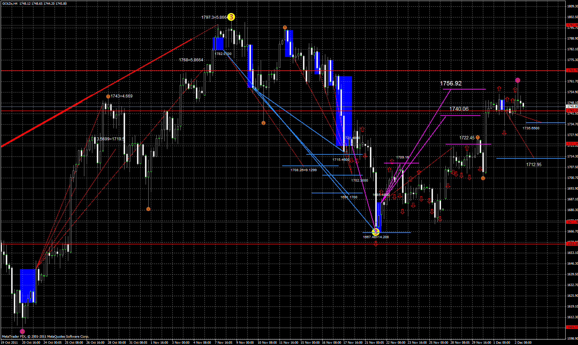Click the orange circle marker near the 29 Nov candles

pyautogui.click(x=483, y=178)
